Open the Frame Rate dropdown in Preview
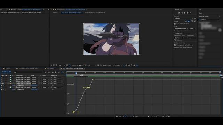This screenshot has width=223, height=125. pos(177,38)
